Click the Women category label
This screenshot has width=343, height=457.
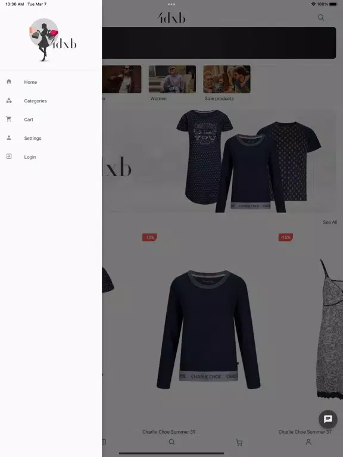(x=158, y=99)
